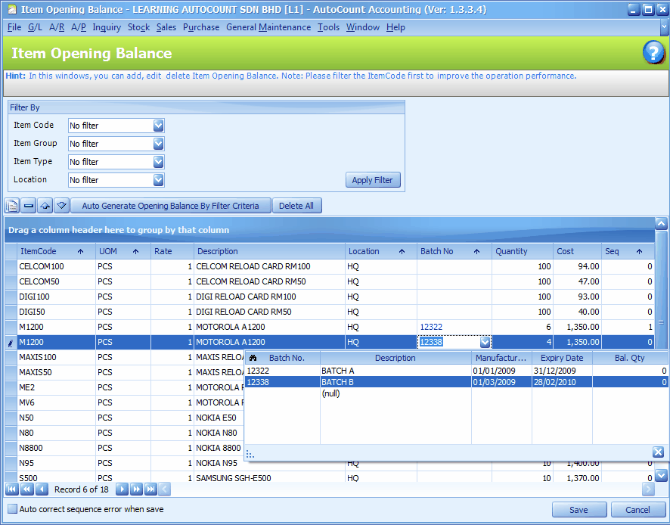670x525 pixels.
Task: Go to previous record navigator arrow
Action: 42,489
